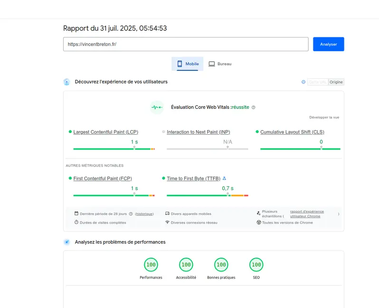Viewport: 379px width, 308px height.
Task: Click help icon next to 28 jours
Action: click(131, 214)
